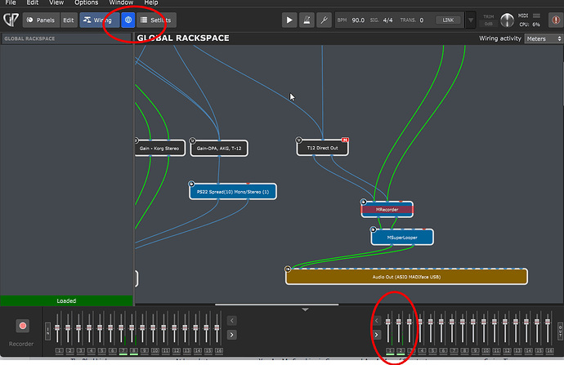Select the T12 Direct Out block
Screen dimensions: 564x365
pos(322,148)
